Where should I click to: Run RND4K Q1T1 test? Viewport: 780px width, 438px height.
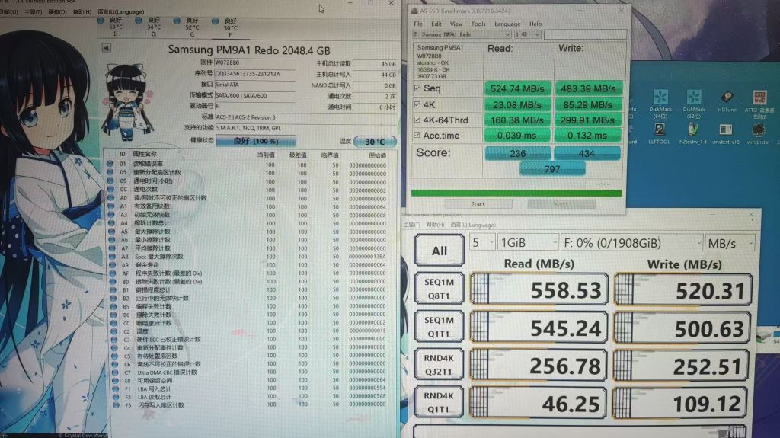pos(440,402)
